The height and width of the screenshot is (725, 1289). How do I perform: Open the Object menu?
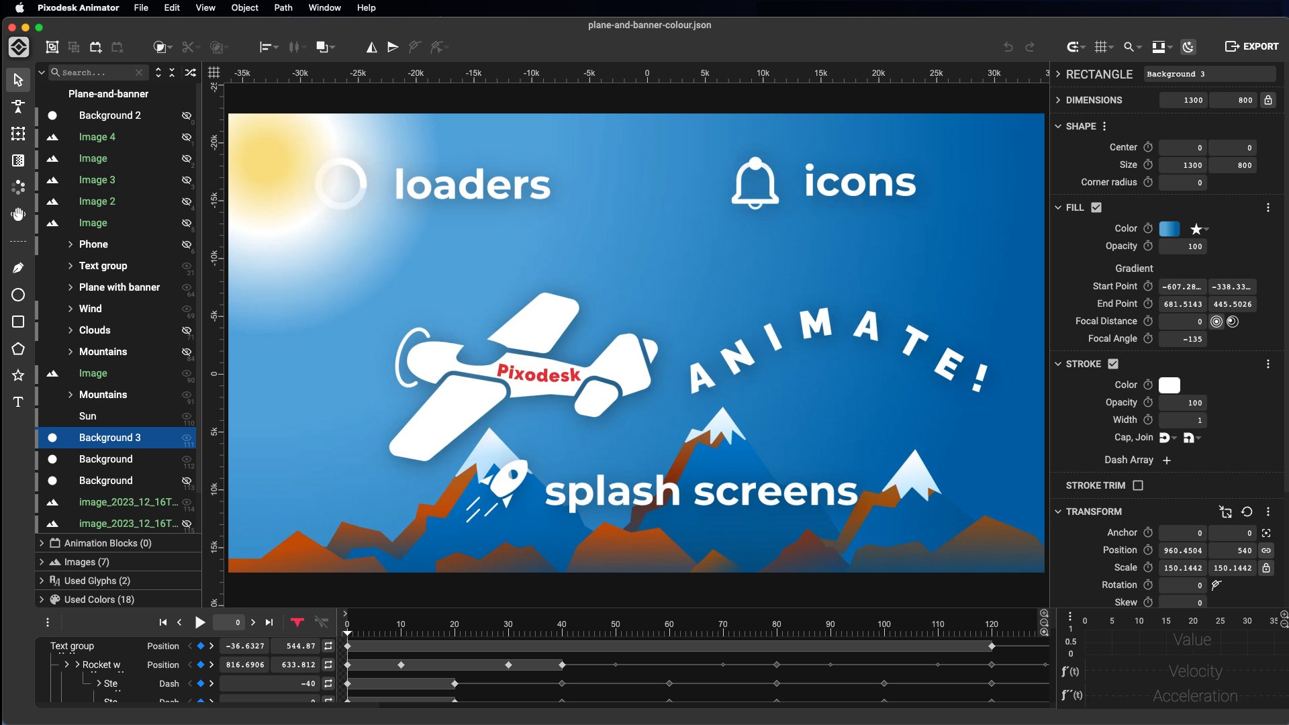pyautogui.click(x=244, y=7)
